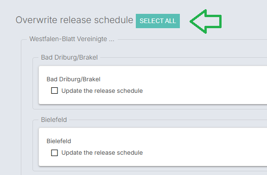The width and height of the screenshot is (267, 175).
Task: Click the pointed tip of the green arrow
Action: (x=191, y=21)
